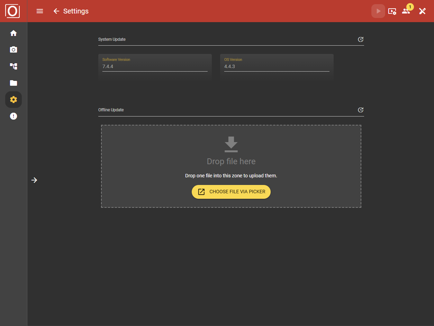Open the camera view in the sidebar
434x326 pixels.
tap(13, 49)
